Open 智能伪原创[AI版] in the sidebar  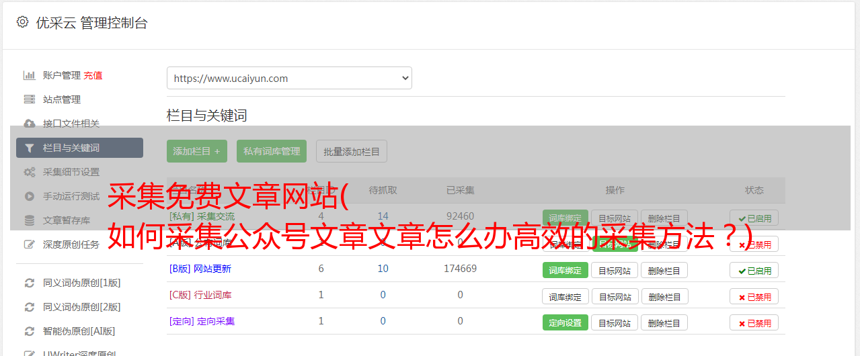pos(79,331)
